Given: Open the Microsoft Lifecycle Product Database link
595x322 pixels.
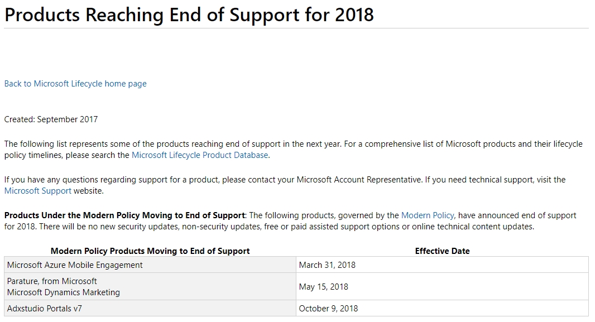Looking at the screenshot, I should [x=200, y=155].
